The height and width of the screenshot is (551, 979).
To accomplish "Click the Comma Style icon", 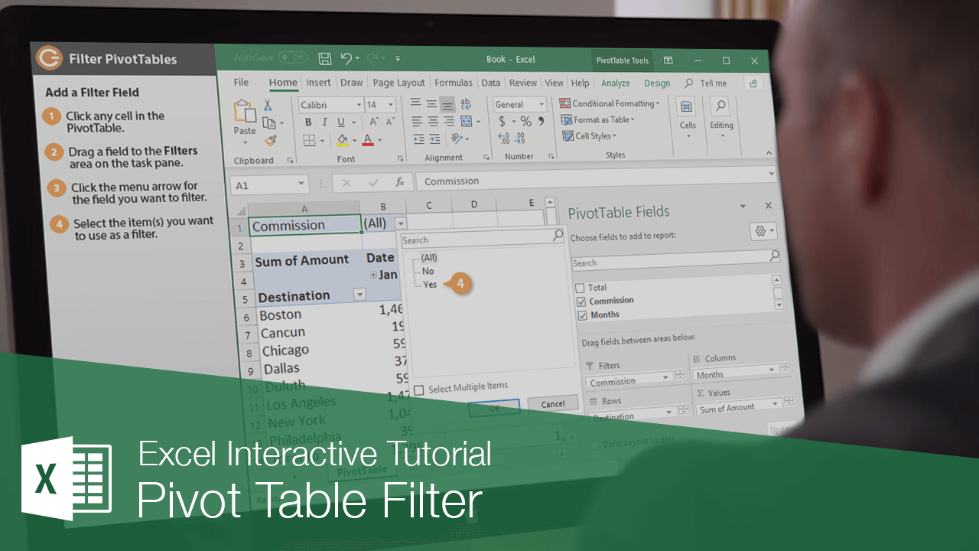I will (x=540, y=122).
